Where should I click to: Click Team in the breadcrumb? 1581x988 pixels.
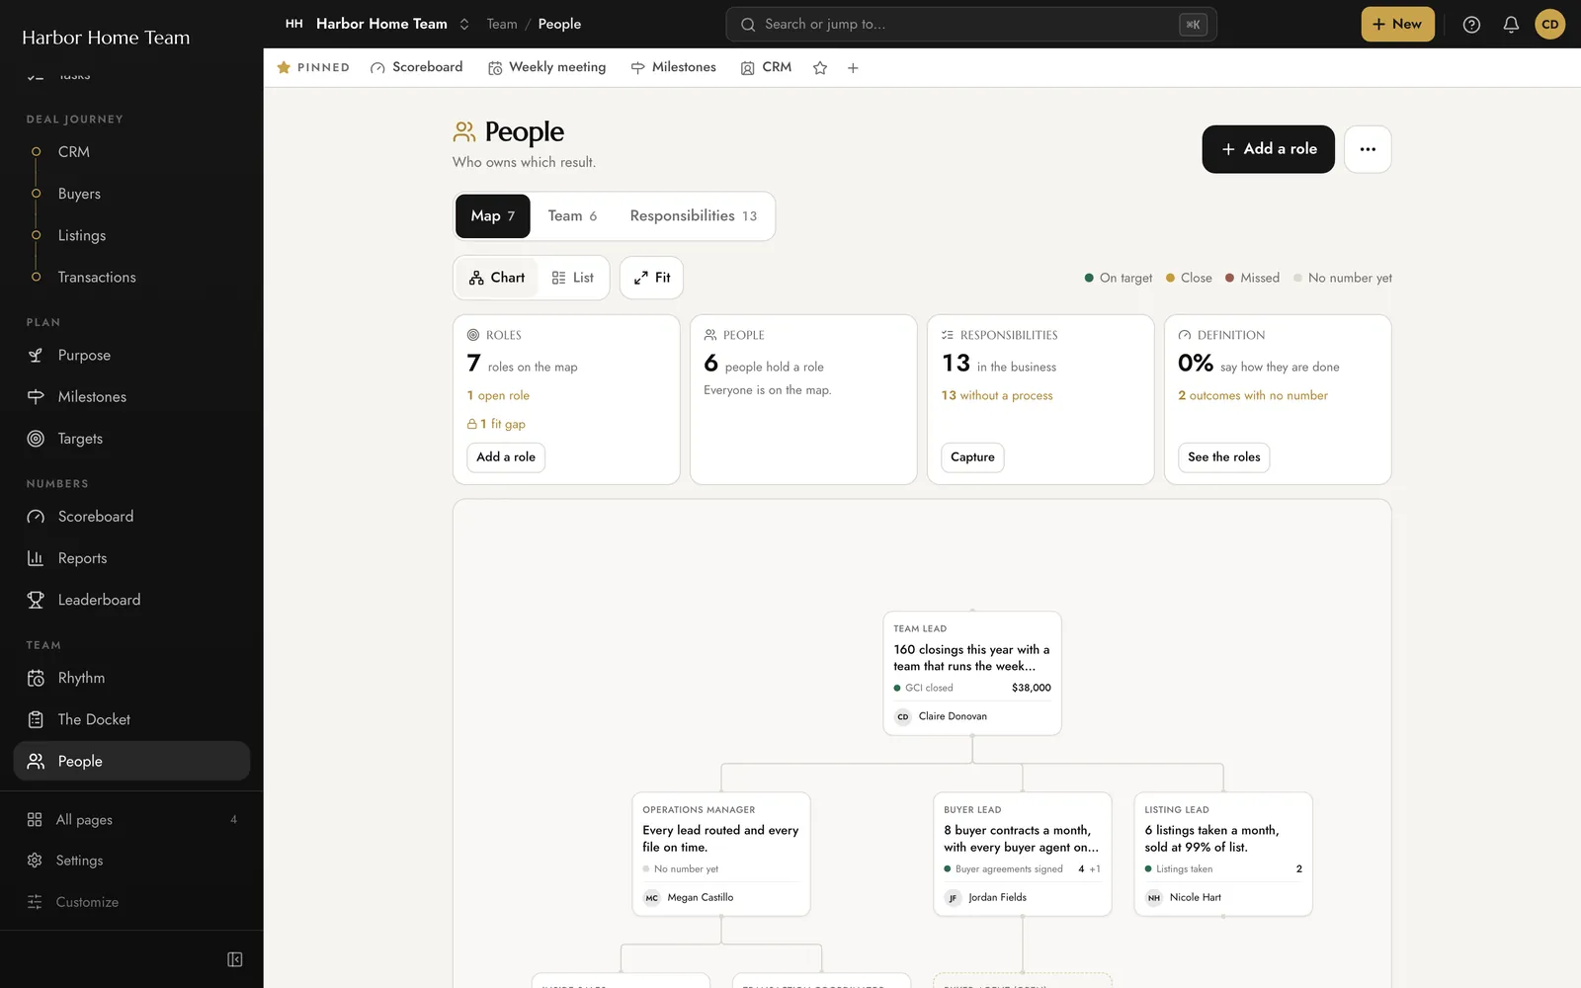[502, 24]
